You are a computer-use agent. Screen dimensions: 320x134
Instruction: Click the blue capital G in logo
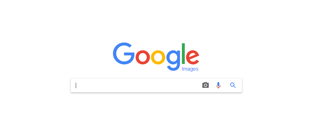pos(124,53)
